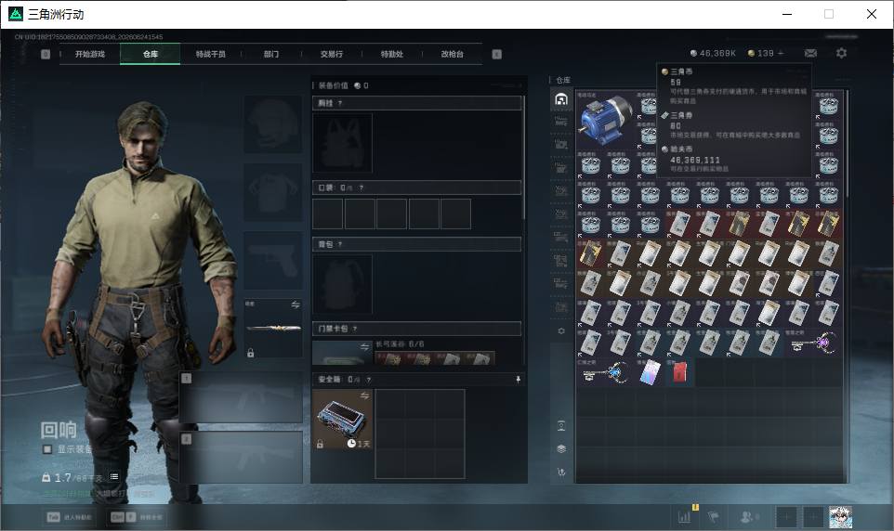This screenshot has height=531, width=894.
Task: Open the 部门 tab
Action: [271, 54]
